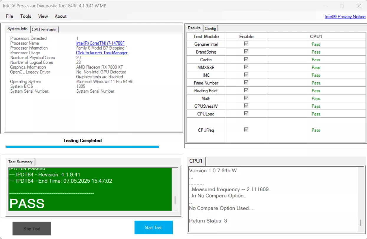The image size is (367, 239).
Task: Close the Processor Diagnostic Tool window
Action: (359, 6)
